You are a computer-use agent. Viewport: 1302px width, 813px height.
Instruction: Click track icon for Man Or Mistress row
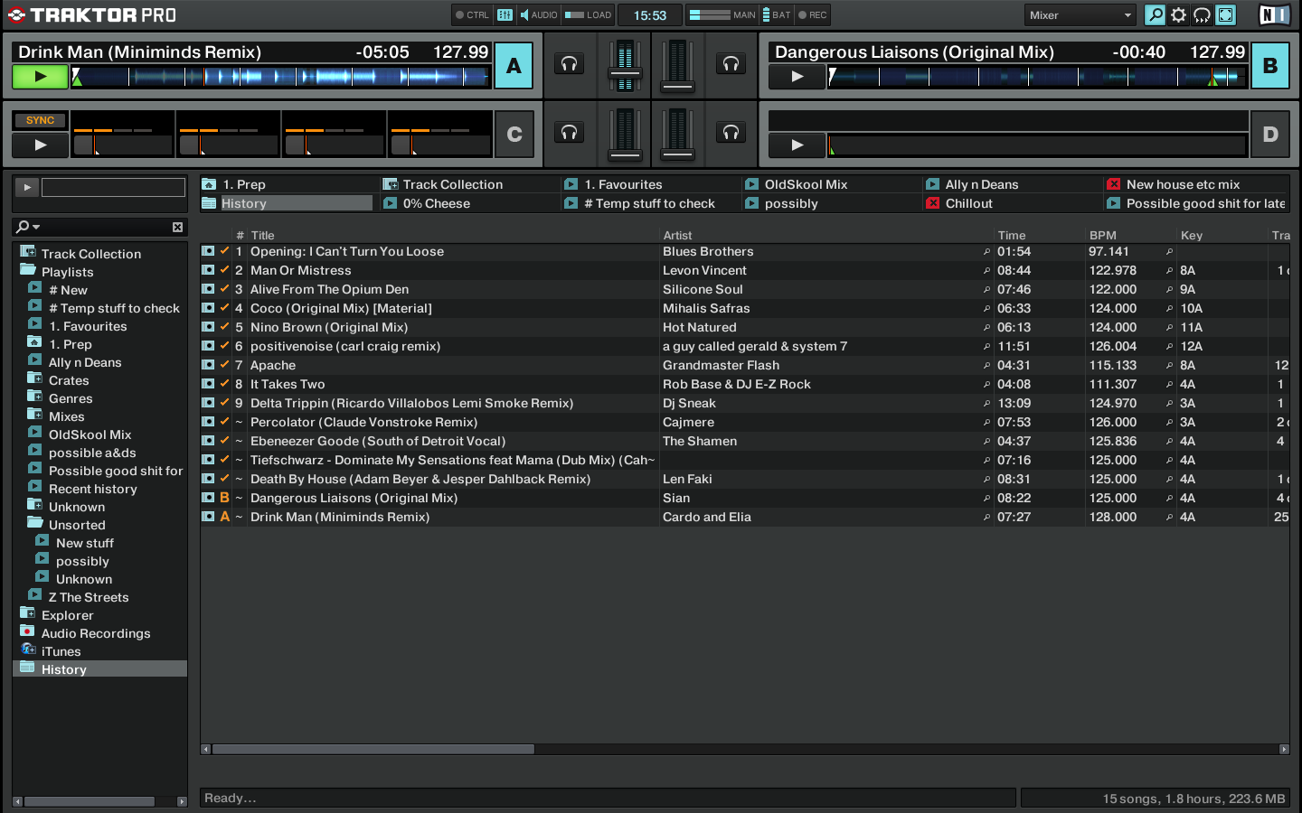[208, 270]
